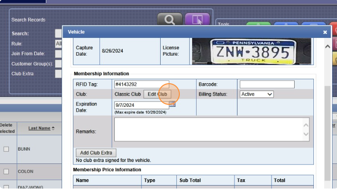Image resolution: width=337 pixels, height=190 pixels.
Task: Close the Vehicle dialog
Action: pos(325,32)
